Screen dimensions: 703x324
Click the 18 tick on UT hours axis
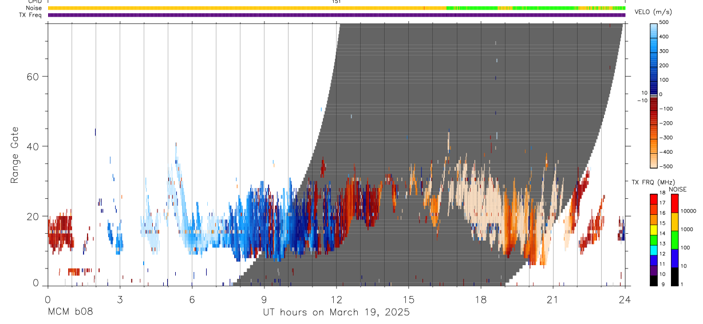[480, 299]
